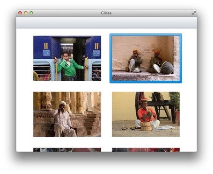Select the snake charmer photo

146,114
